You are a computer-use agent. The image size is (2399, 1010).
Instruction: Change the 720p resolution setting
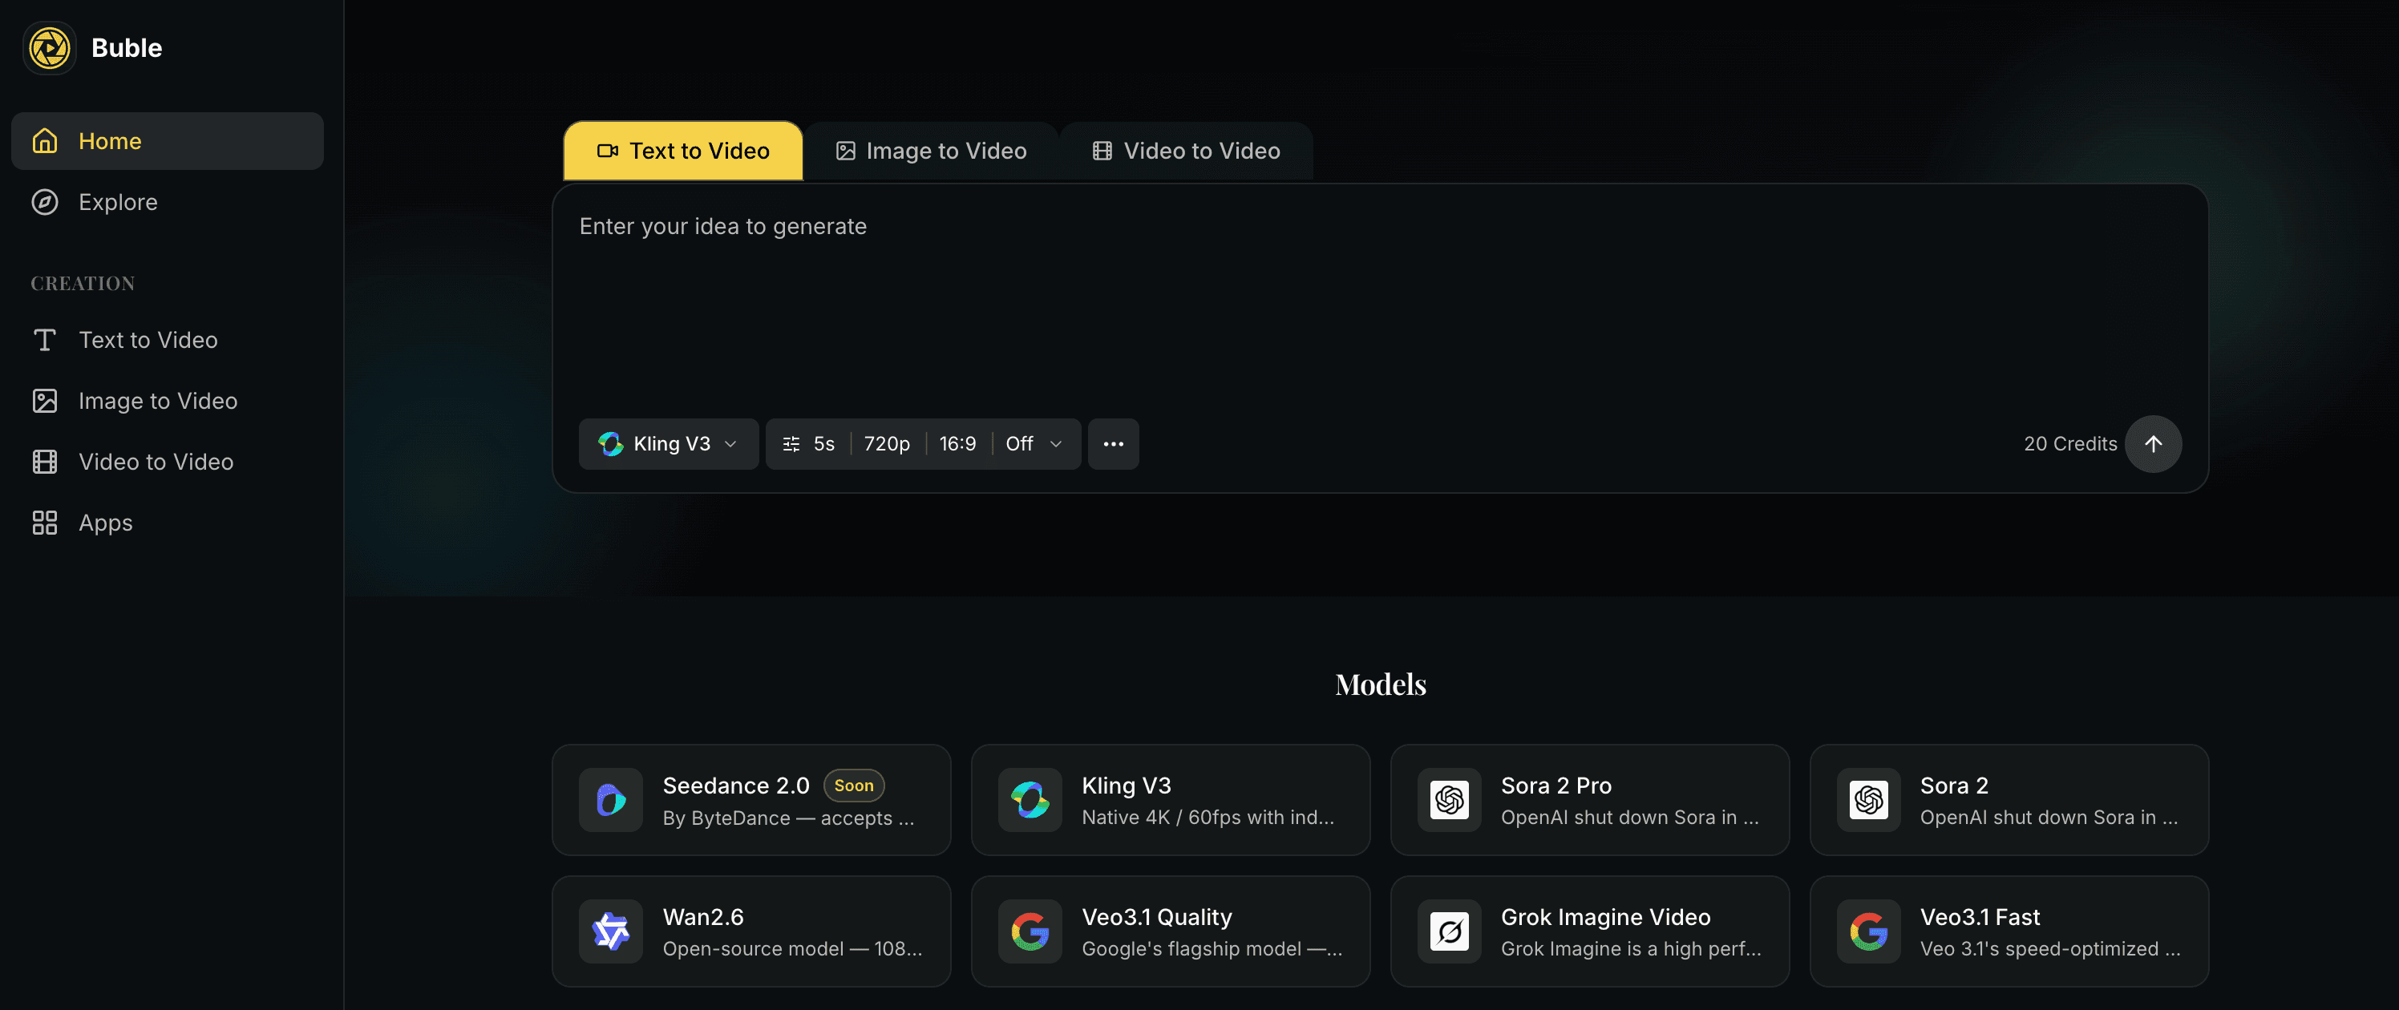887,444
